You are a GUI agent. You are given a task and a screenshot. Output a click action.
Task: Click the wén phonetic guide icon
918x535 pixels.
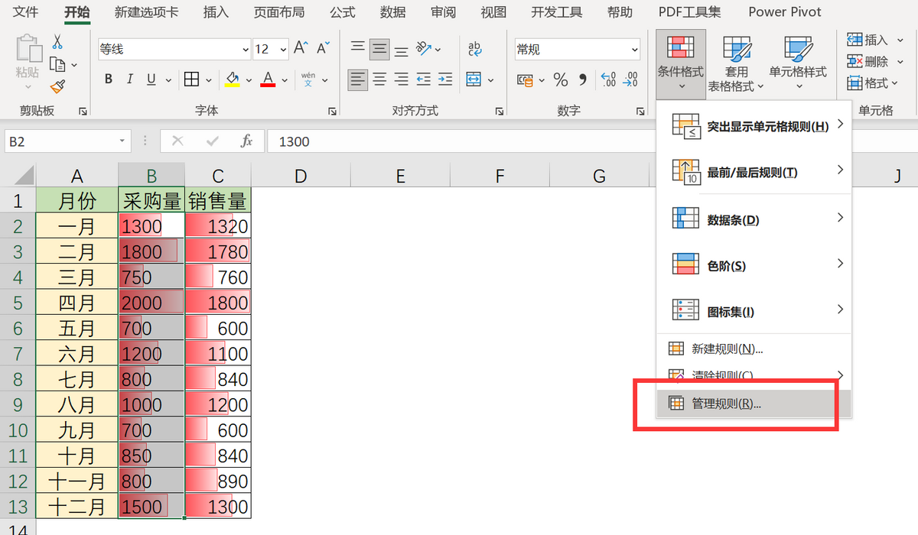pyautogui.click(x=308, y=79)
